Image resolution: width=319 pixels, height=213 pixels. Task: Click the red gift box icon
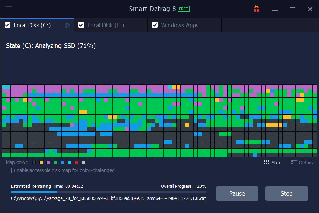257,9
